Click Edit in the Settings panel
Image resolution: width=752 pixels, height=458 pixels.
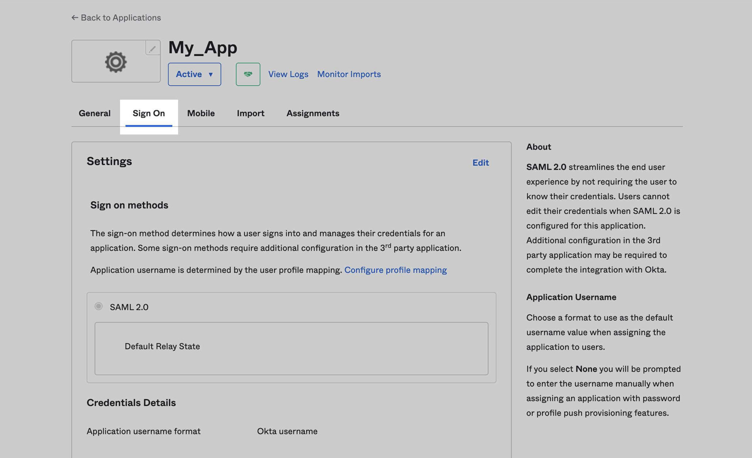(x=480, y=163)
